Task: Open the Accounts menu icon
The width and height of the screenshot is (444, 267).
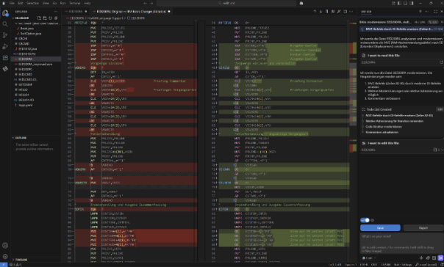Action: pos(5,245)
